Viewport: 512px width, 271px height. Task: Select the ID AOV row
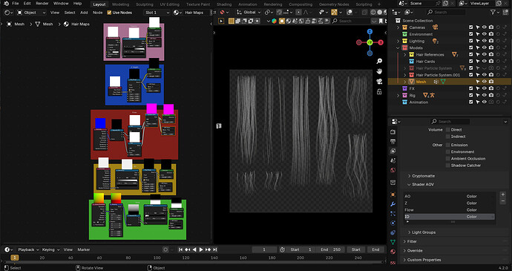point(449,217)
